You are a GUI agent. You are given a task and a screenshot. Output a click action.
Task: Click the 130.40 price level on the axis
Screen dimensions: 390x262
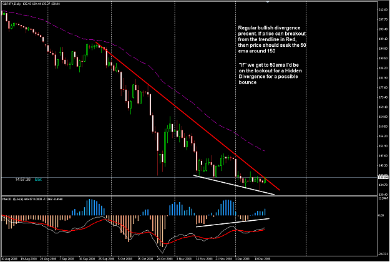383,195
